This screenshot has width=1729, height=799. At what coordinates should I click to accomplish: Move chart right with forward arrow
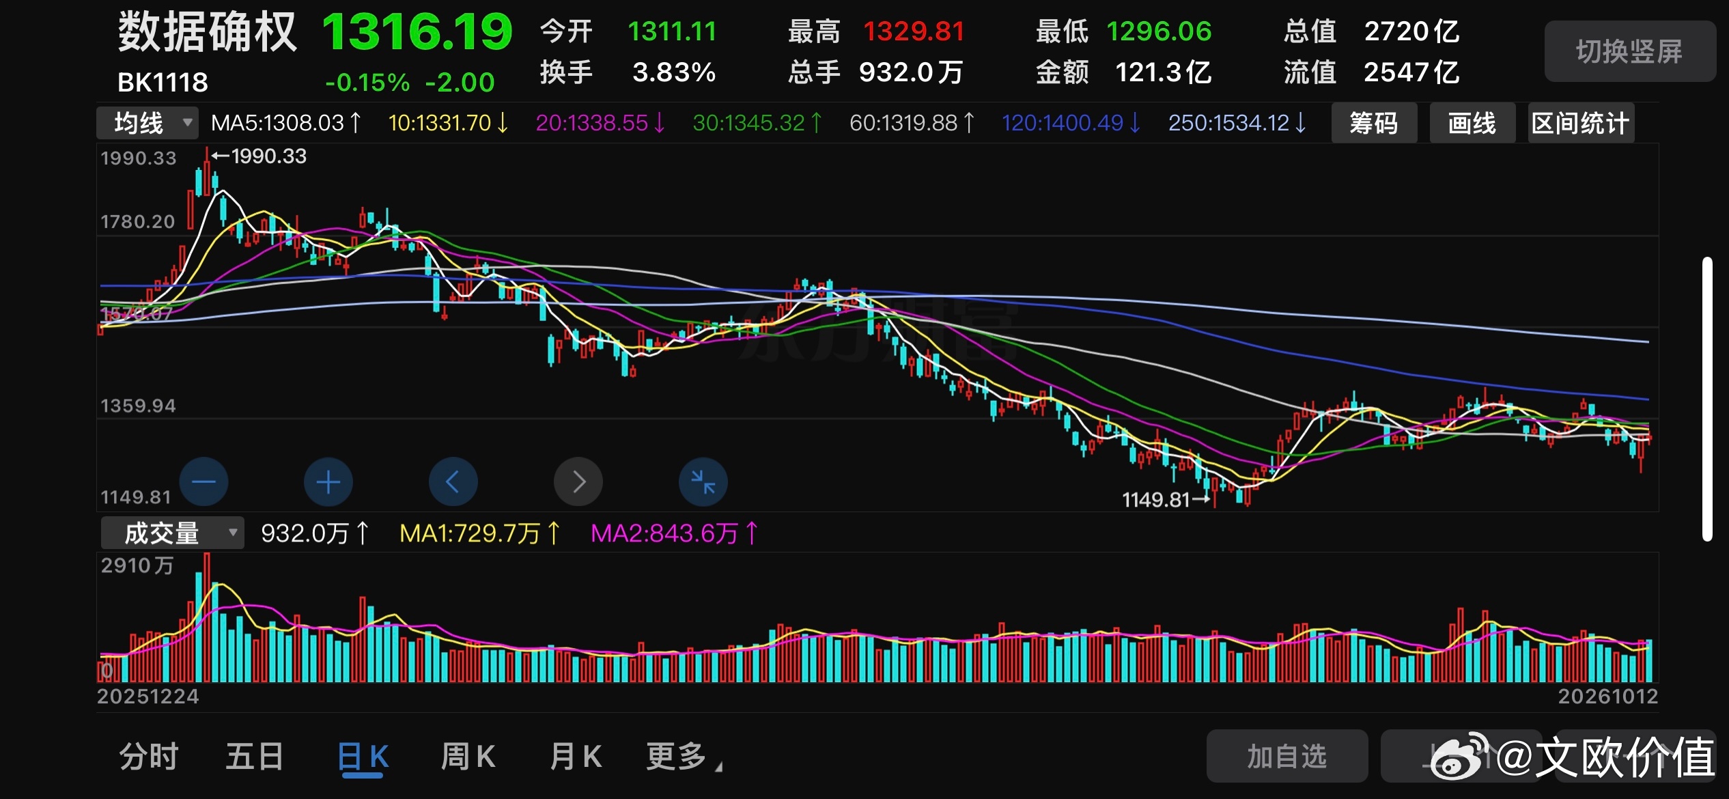pyautogui.click(x=578, y=482)
